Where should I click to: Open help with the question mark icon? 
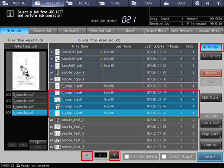218,3
